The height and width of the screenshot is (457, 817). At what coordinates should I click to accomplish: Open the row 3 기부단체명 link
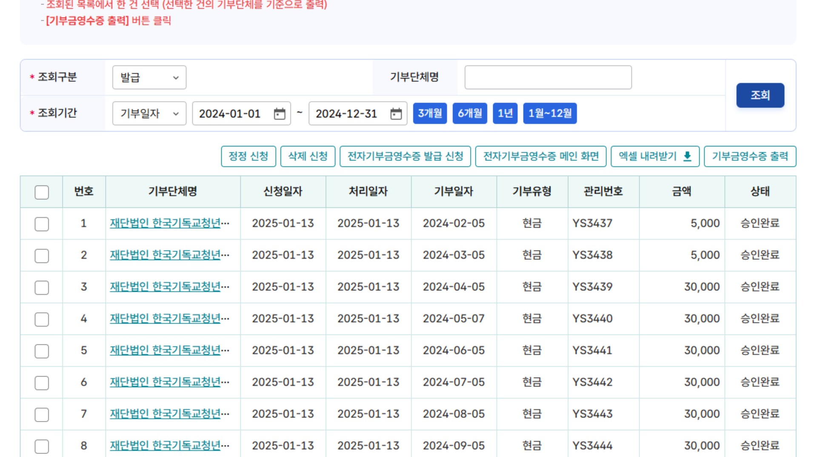click(x=170, y=287)
